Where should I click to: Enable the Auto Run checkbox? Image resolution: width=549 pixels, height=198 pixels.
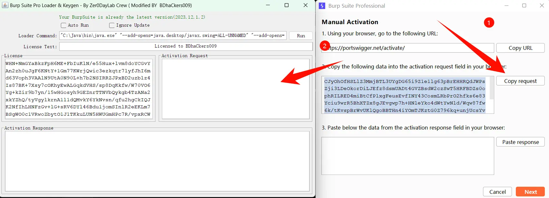63,25
